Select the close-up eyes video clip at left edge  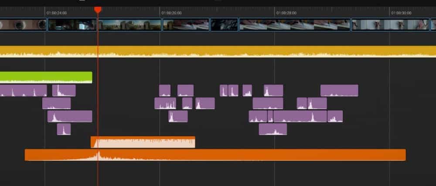point(23,25)
